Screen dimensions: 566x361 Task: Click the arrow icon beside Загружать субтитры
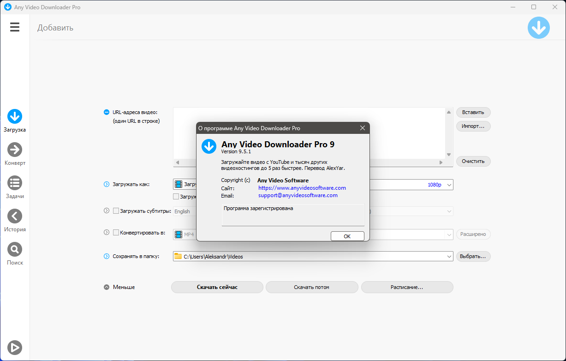(x=107, y=211)
